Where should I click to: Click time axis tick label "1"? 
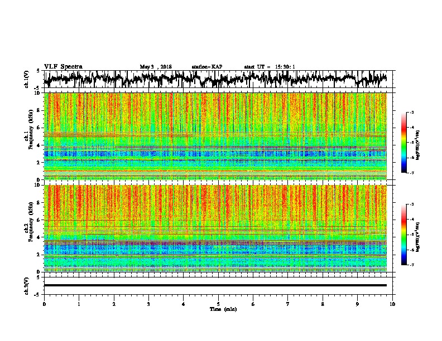click(x=79, y=304)
